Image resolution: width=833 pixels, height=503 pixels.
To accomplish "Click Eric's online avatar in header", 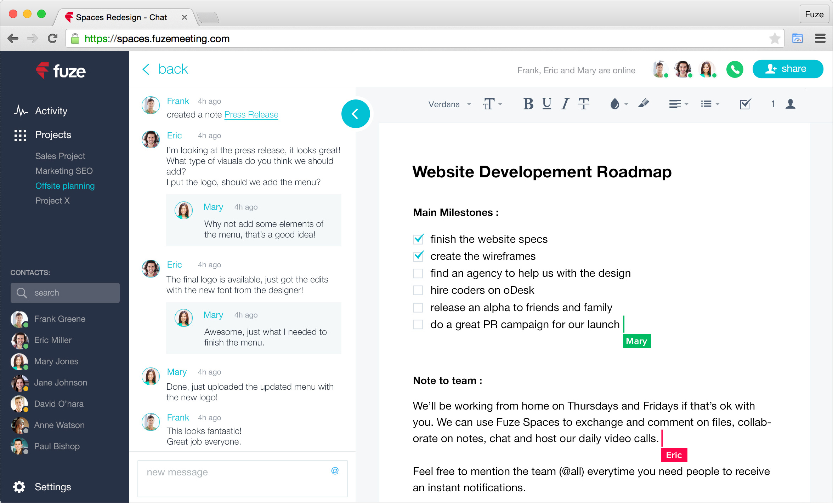I will click(x=683, y=69).
